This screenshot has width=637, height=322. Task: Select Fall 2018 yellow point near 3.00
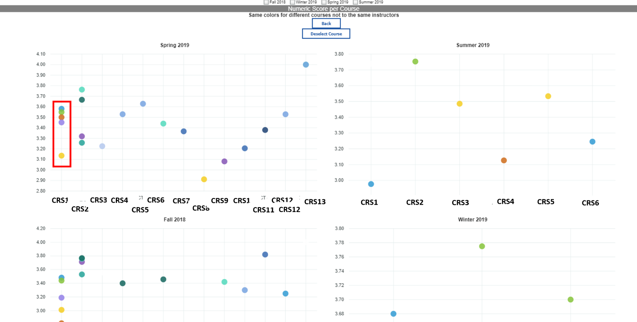click(61, 310)
